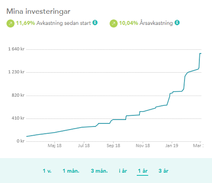Click the chart line's latest peak point

(200, 53)
